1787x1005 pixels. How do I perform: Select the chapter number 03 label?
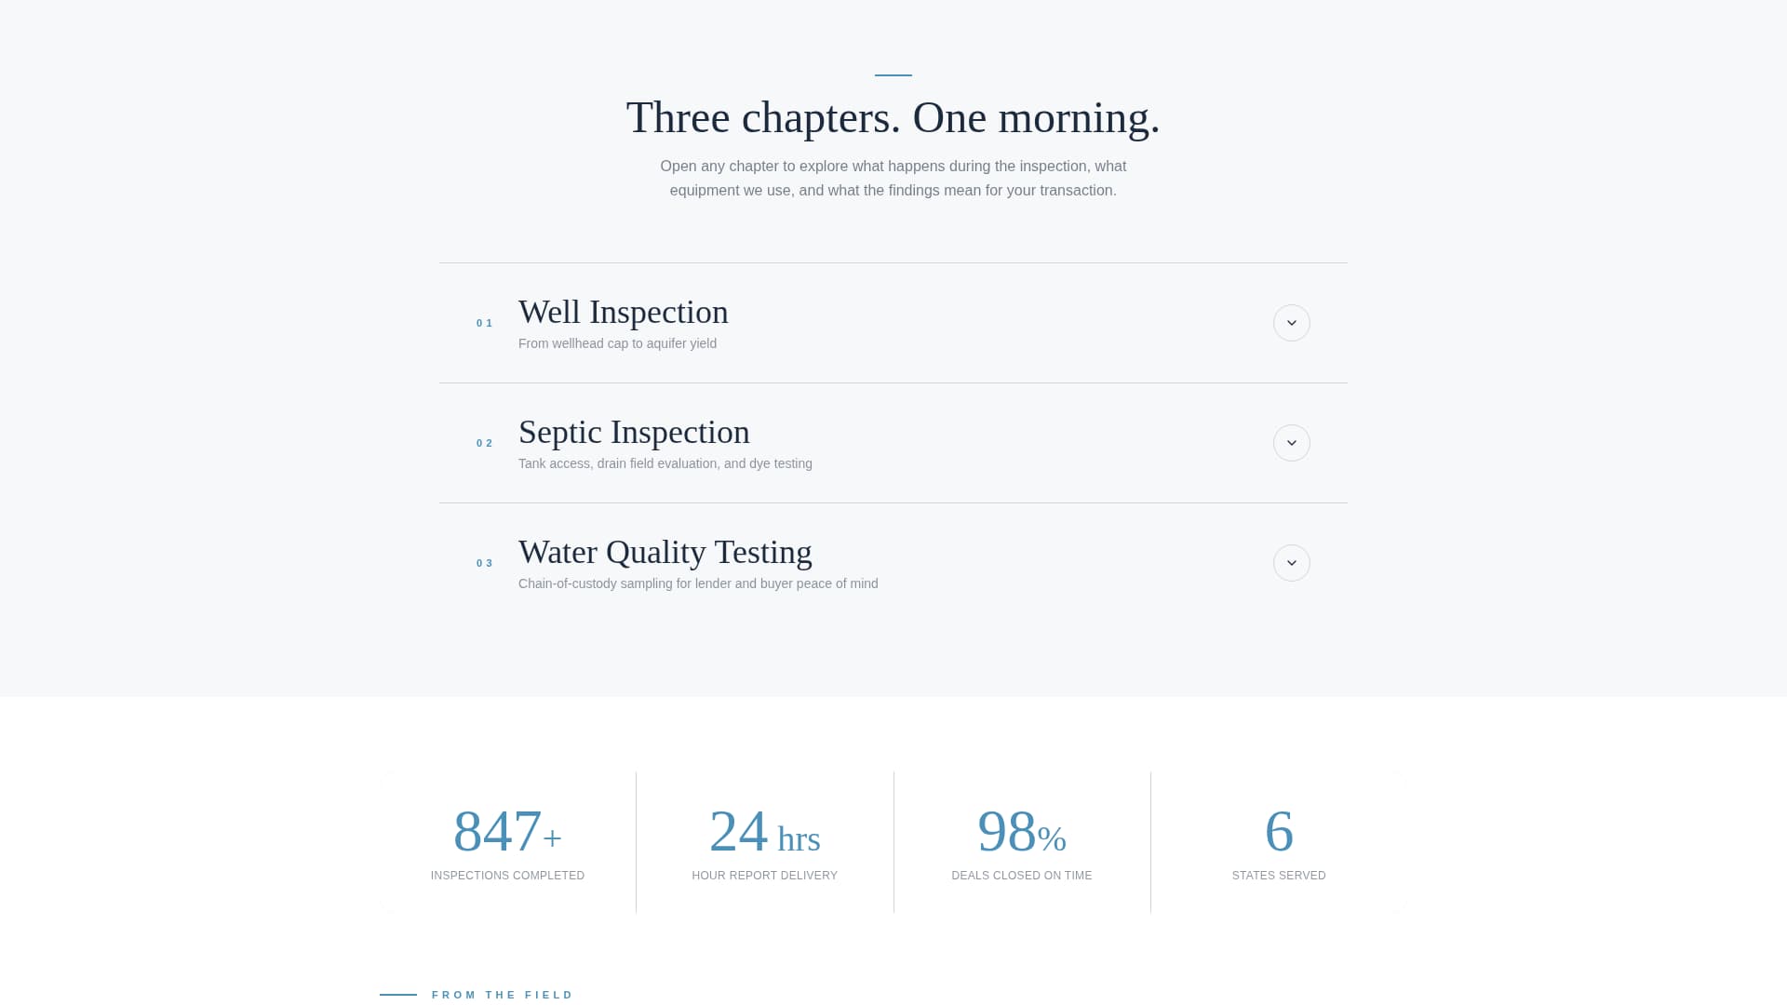coord(485,562)
